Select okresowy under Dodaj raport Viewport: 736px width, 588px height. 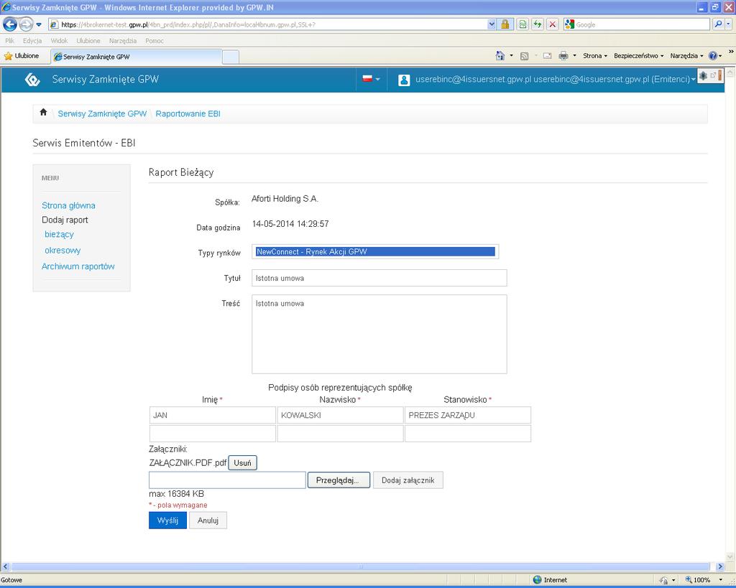tap(63, 251)
